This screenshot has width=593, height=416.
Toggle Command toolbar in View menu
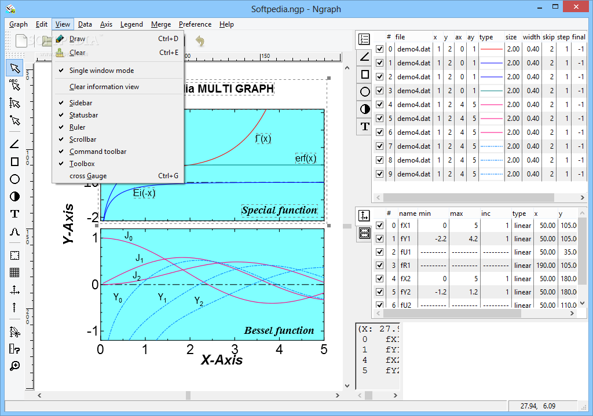(118, 152)
